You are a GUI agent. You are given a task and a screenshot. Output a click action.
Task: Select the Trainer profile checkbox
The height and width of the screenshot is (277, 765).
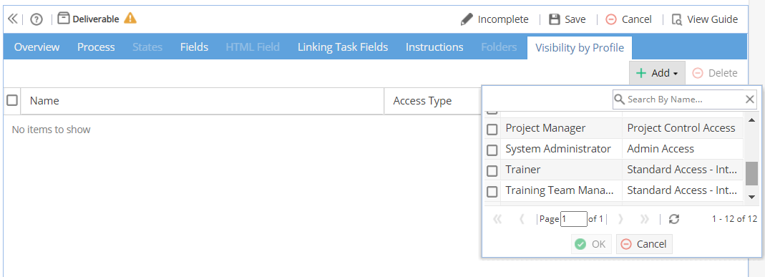point(492,170)
